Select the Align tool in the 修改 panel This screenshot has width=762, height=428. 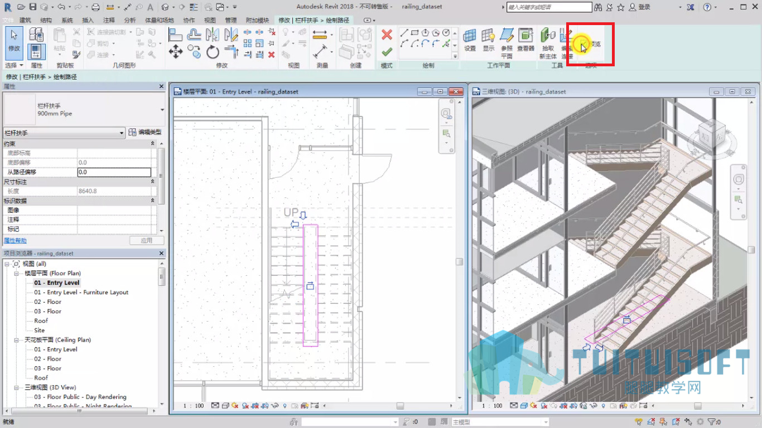click(x=176, y=35)
